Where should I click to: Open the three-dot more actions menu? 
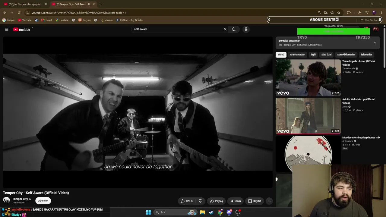269,201
